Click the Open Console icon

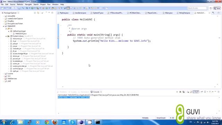(210, 92)
